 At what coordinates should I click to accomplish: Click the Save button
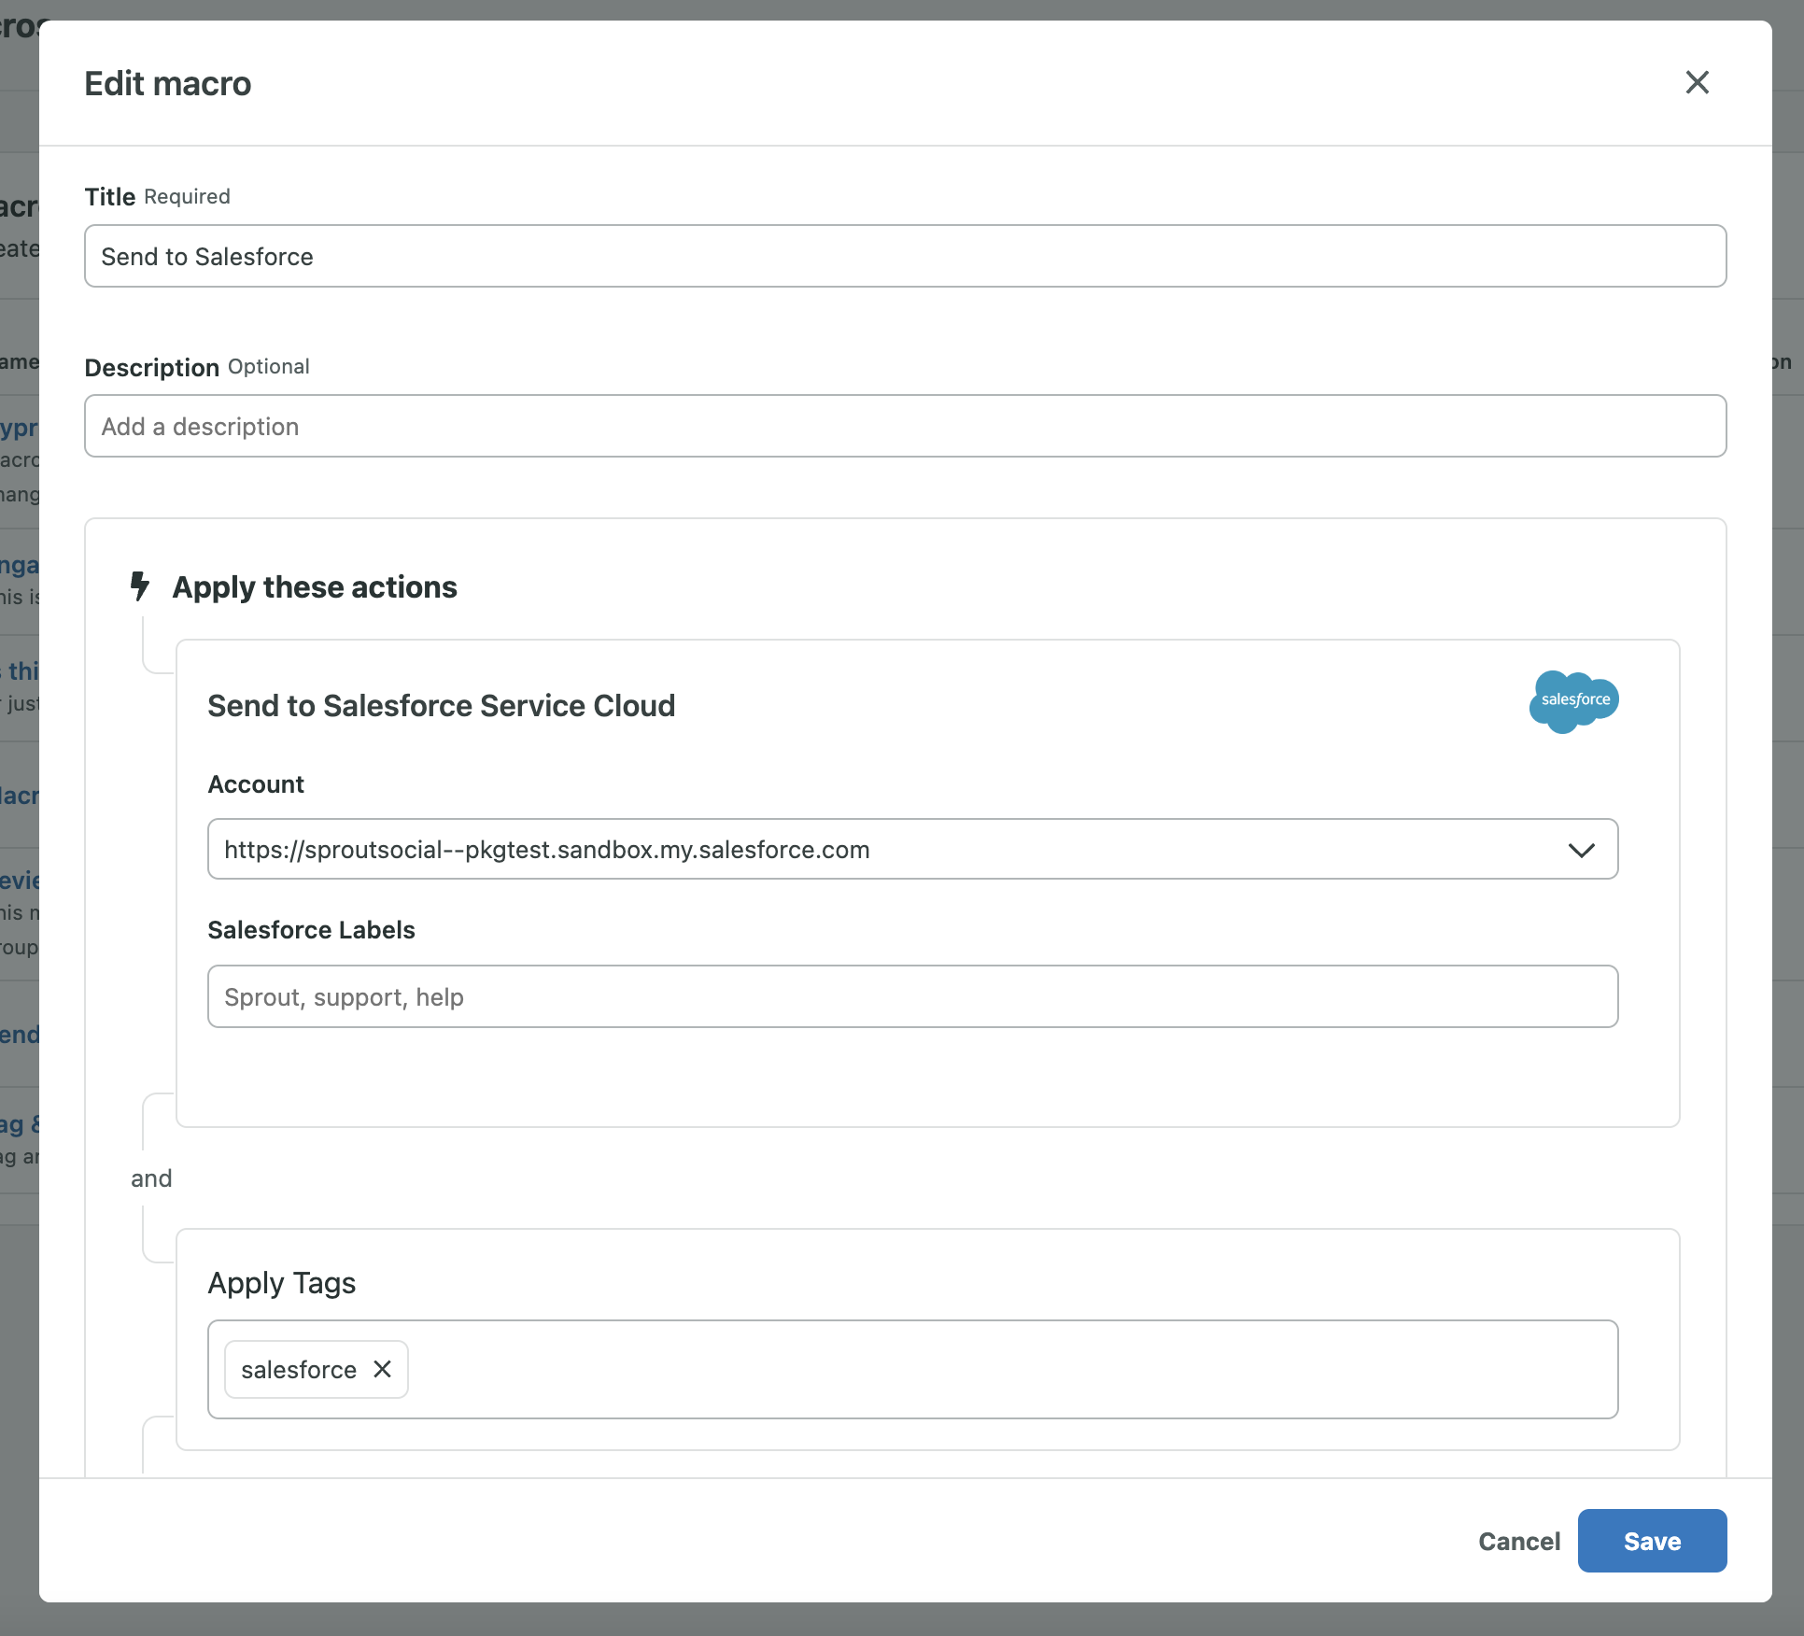(1652, 1541)
